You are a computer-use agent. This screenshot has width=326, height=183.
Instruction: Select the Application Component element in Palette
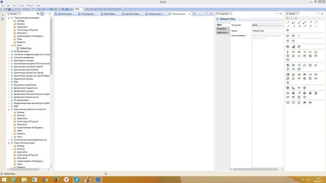(288, 65)
